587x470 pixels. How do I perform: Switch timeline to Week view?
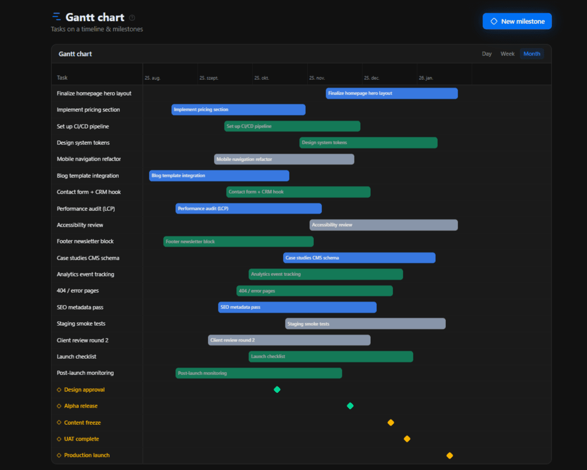(x=507, y=54)
